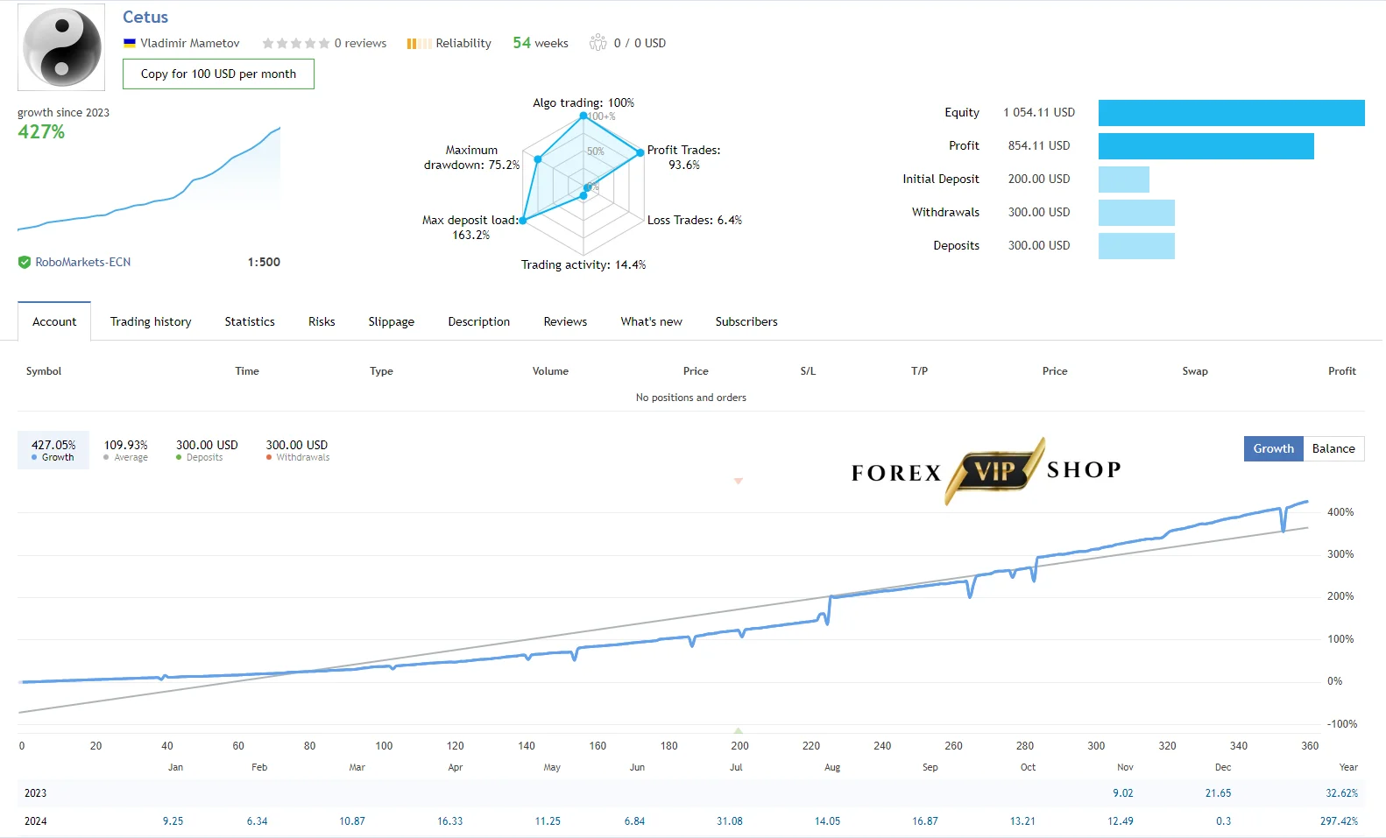Image resolution: width=1386 pixels, height=838 pixels.
Task: Switch to the Account tab
Action: (54, 321)
